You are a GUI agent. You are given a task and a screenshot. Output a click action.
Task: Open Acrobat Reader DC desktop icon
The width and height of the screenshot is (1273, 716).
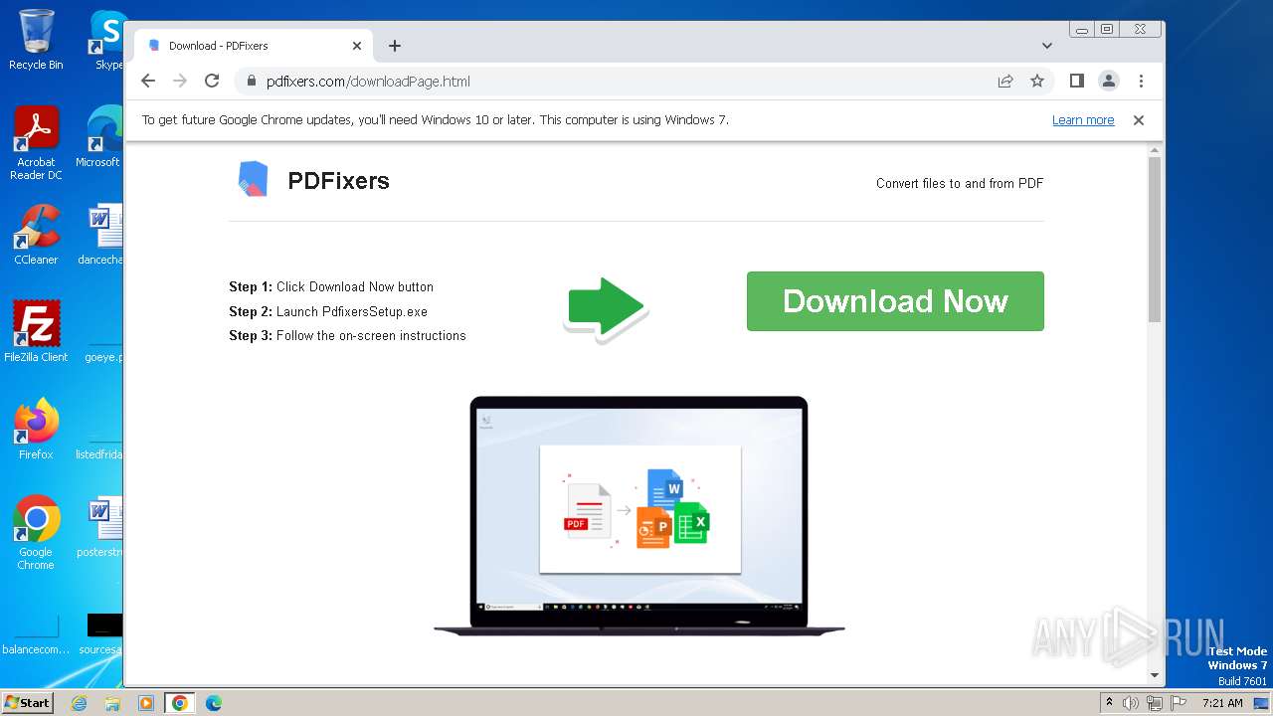[36, 143]
